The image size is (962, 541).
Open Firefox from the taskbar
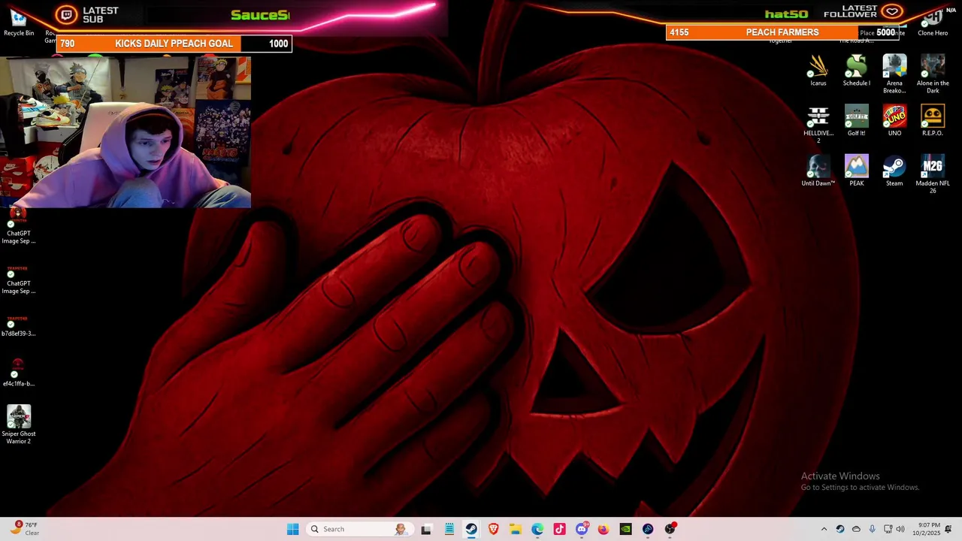point(604,529)
